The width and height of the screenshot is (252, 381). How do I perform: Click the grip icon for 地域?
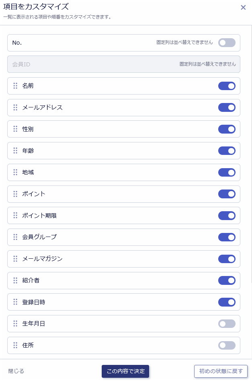pyautogui.click(x=15, y=172)
